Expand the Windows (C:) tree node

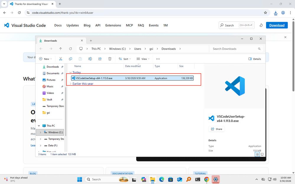40,132
